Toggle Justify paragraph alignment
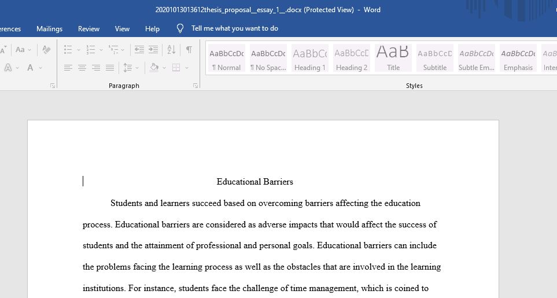557x298 pixels. (x=110, y=68)
